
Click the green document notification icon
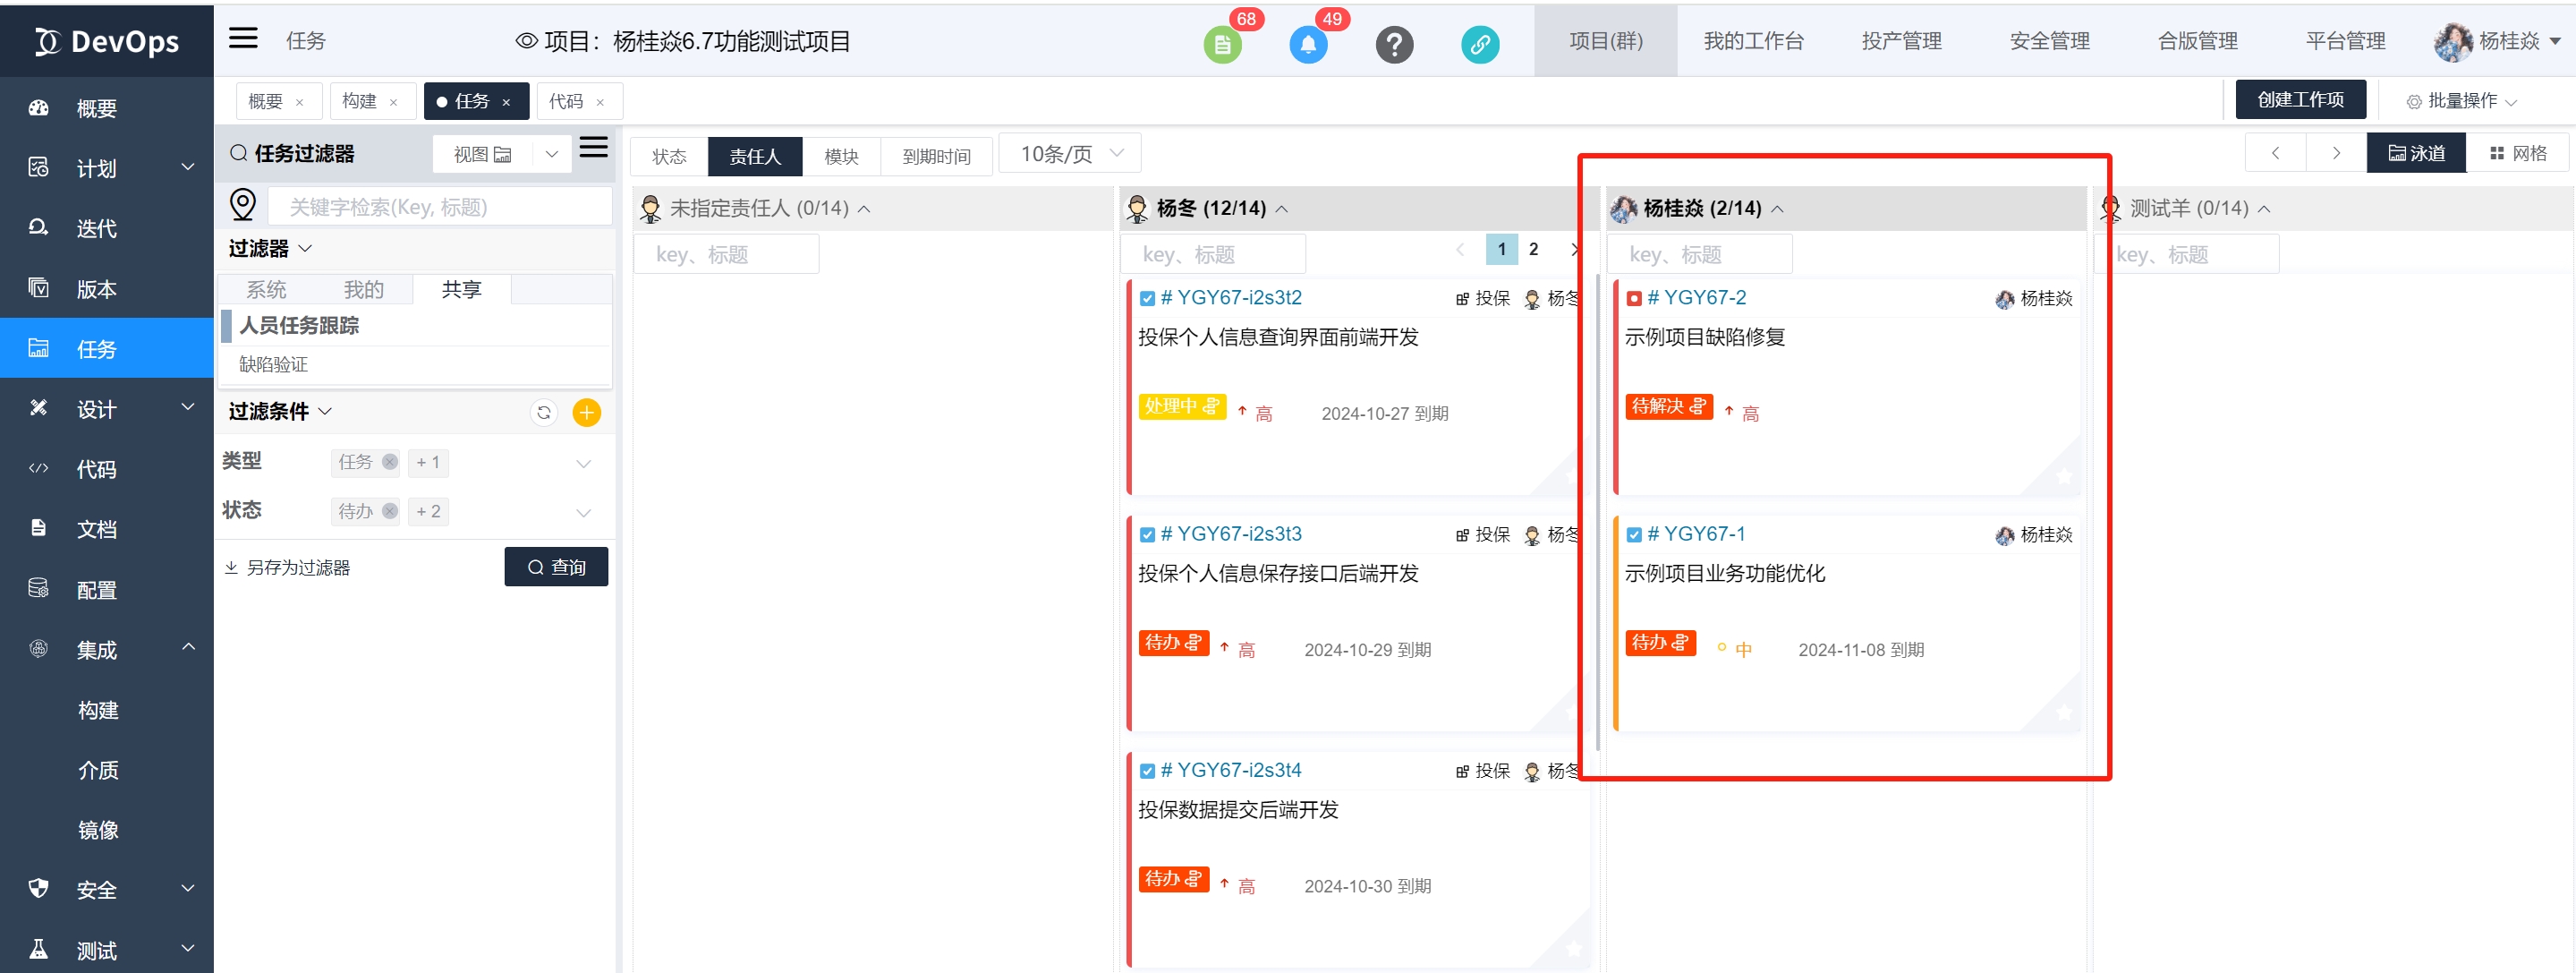(1221, 44)
